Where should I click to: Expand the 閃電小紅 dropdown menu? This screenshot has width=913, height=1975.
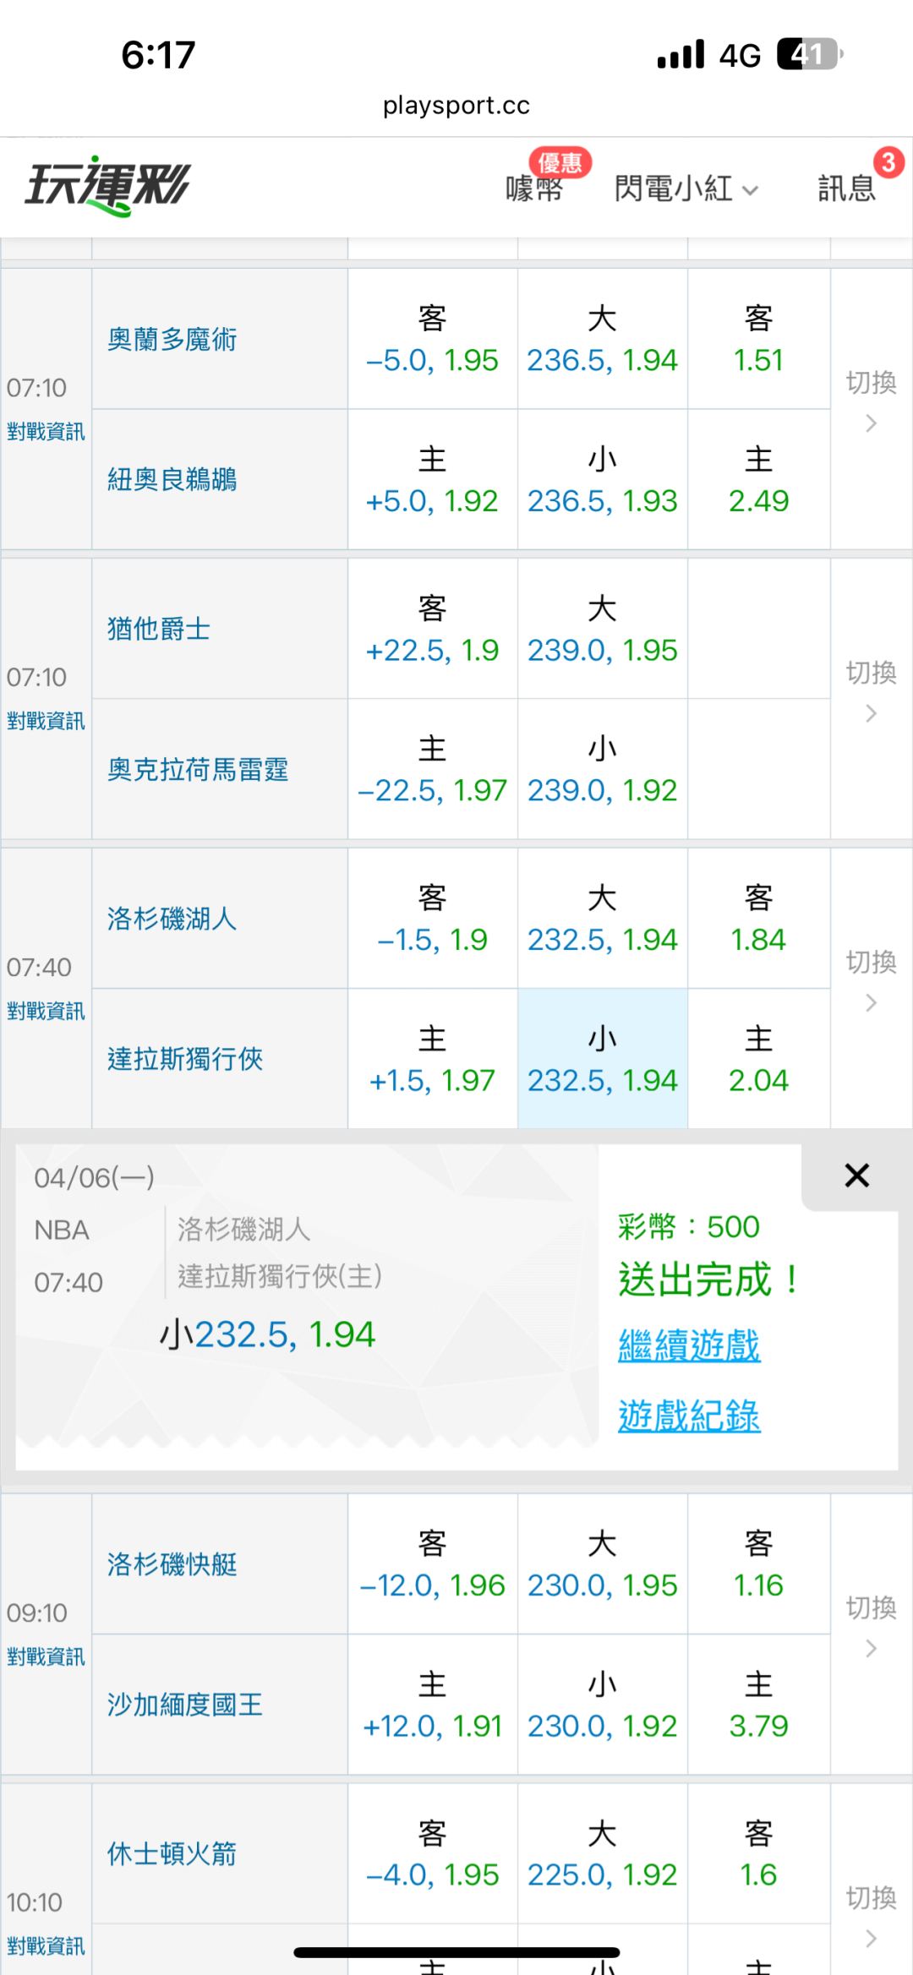pos(686,188)
